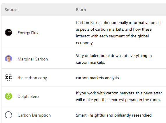166x123 pixels.
Task: Click the Blurb column header
Action: [81, 10]
